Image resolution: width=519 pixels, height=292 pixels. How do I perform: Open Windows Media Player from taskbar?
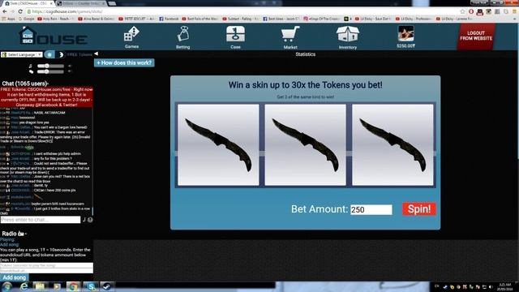point(56,286)
